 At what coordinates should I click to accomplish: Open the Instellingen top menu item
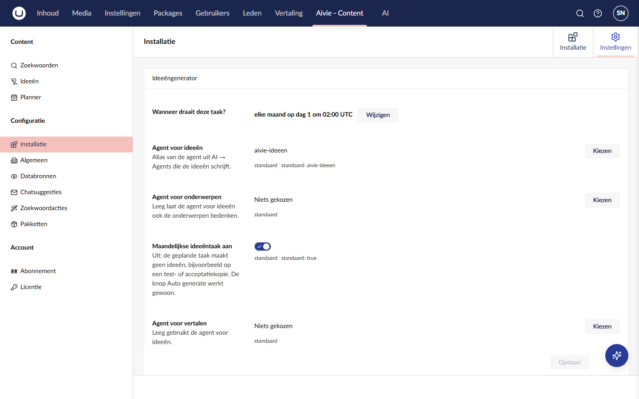coord(122,13)
